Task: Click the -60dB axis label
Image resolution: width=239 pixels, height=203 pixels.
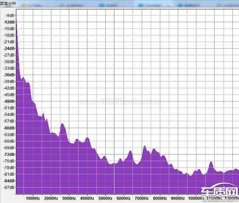Action: coord(9,128)
